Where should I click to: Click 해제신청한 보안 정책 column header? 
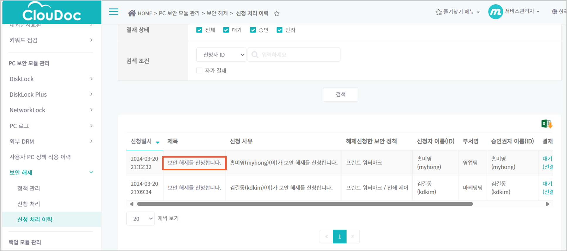click(371, 141)
